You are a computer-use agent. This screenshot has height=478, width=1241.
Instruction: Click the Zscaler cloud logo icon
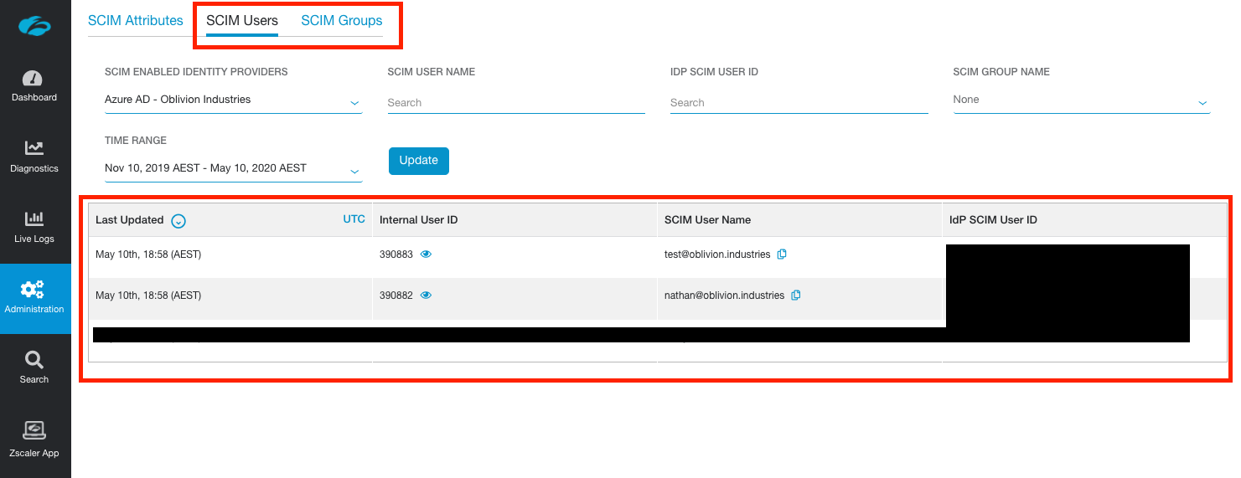(34, 27)
